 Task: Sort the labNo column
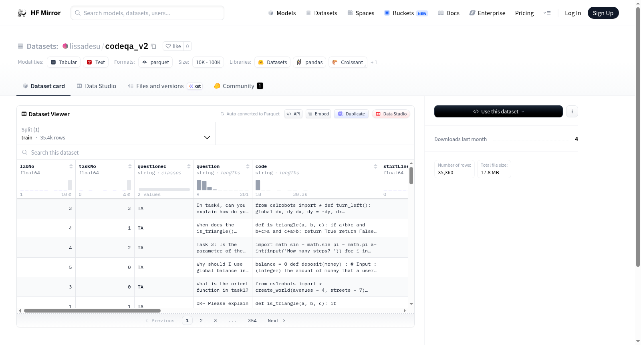[71, 166]
